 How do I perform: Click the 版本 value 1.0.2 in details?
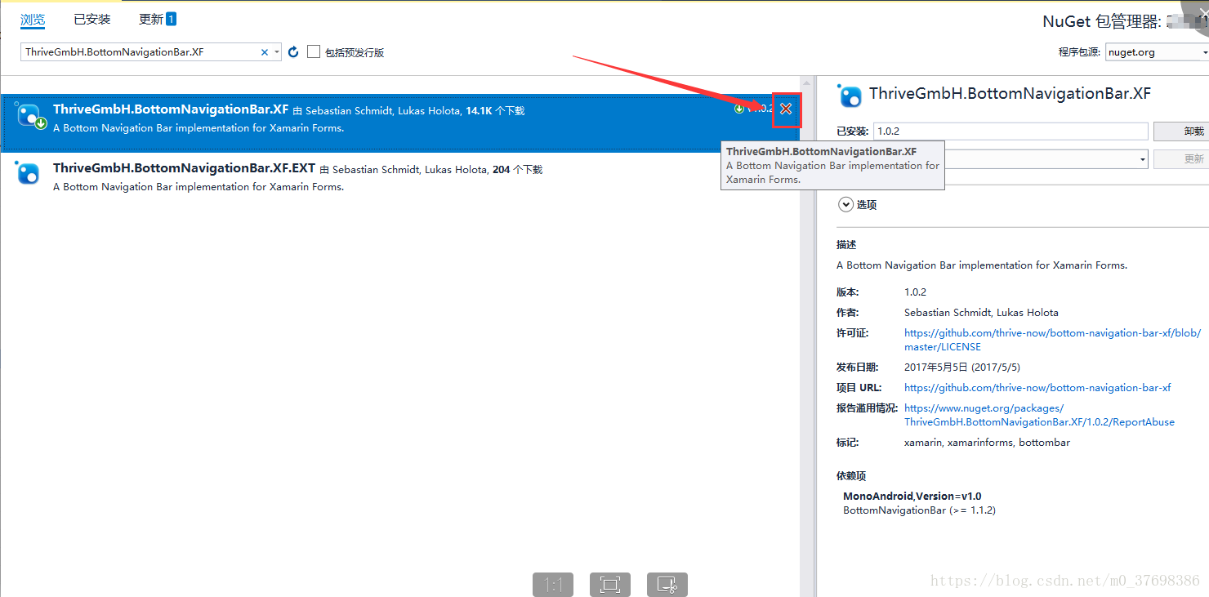coord(915,292)
